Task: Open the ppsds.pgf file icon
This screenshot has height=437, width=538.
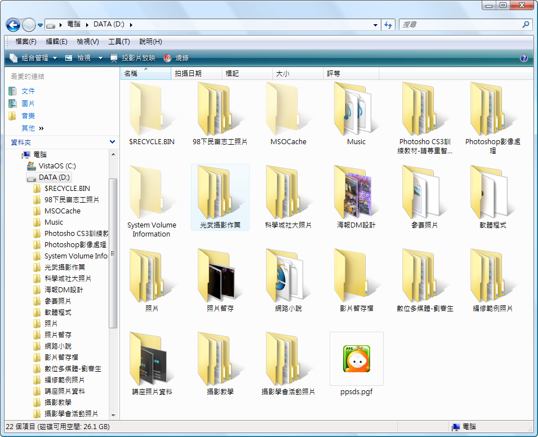Action: tap(356, 359)
